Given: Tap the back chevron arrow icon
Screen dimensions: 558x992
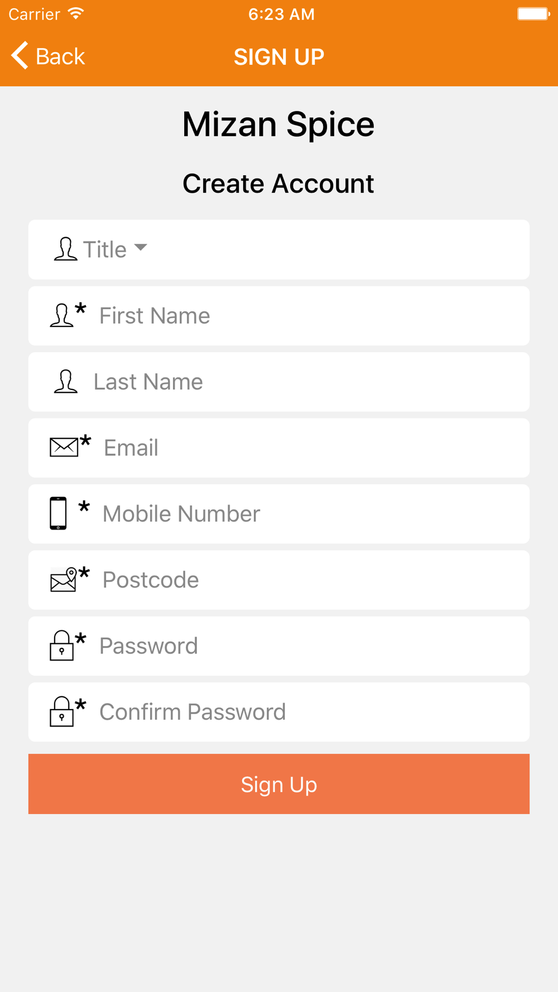Looking at the screenshot, I should 20,56.
